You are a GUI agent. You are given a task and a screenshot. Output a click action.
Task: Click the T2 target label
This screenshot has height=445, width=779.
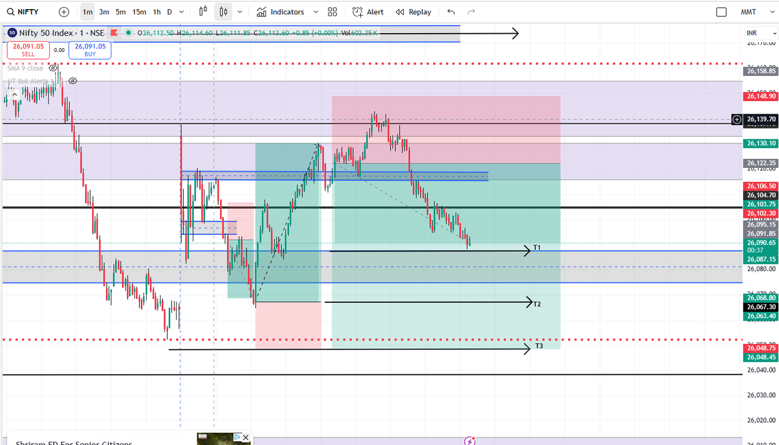537,304
